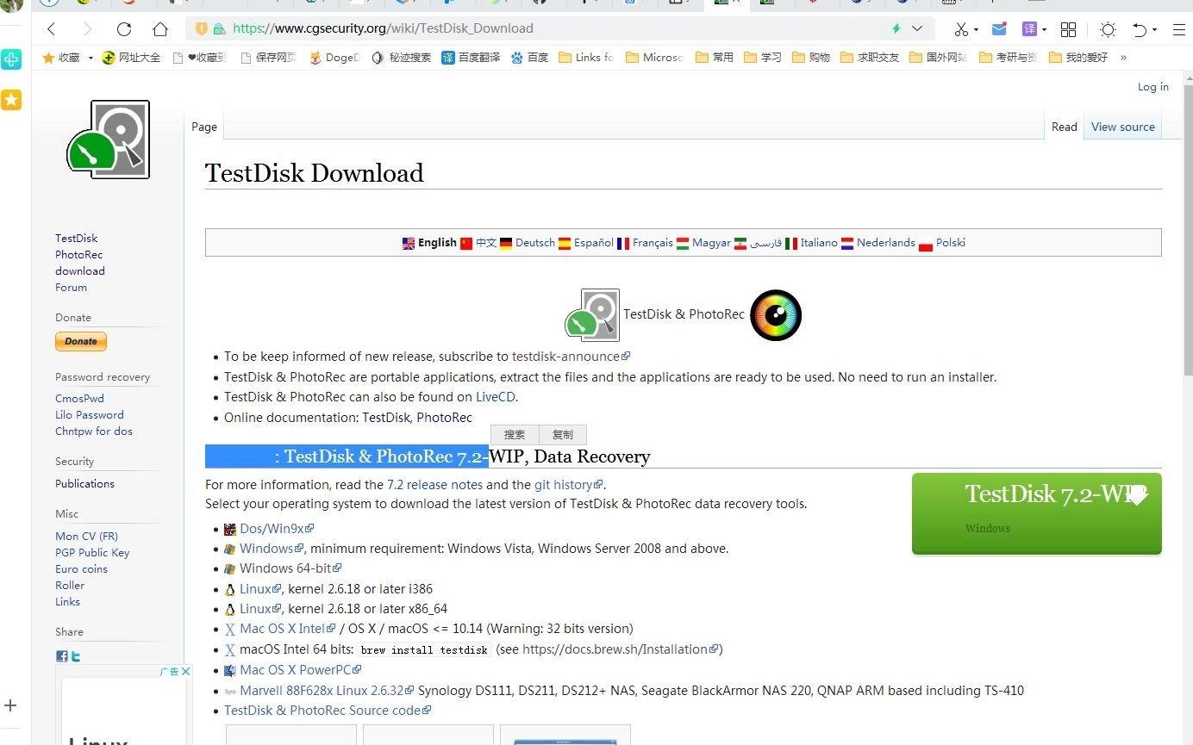Click the purple translate icon
1193x745 pixels.
tap(1029, 29)
